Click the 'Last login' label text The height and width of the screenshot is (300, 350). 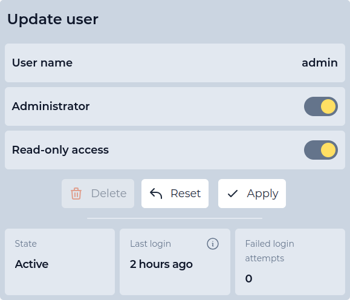pyautogui.click(x=151, y=244)
